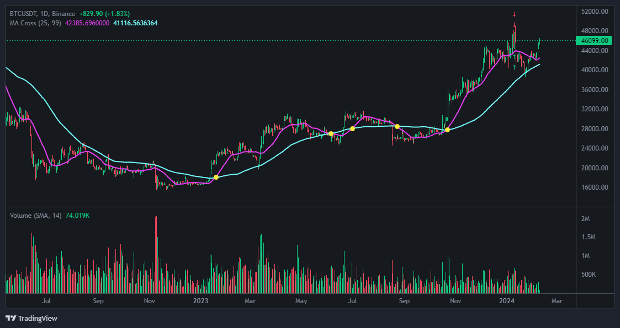This screenshot has width=620, height=328.
Task: Click the TradingView logo
Action: pyautogui.click(x=32, y=318)
